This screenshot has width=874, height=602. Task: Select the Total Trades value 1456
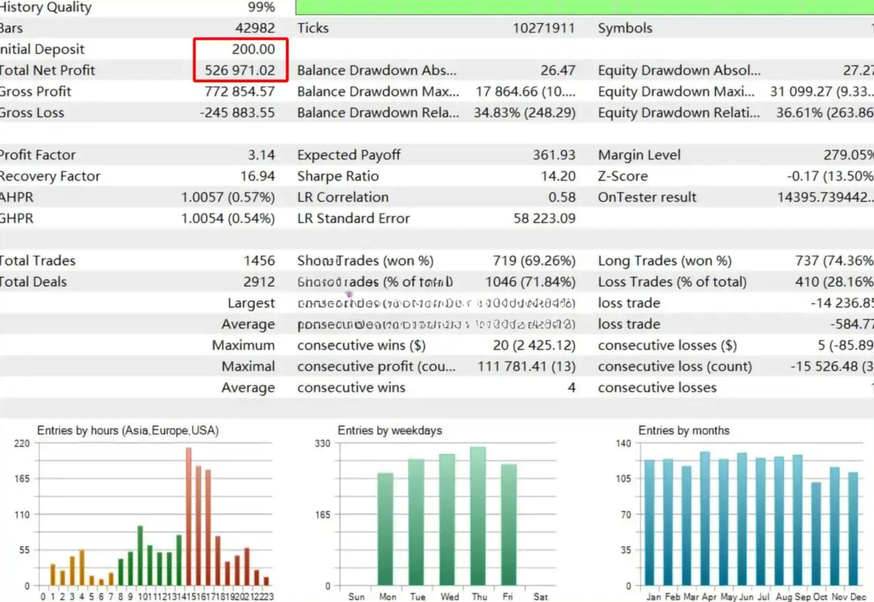(x=259, y=261)
